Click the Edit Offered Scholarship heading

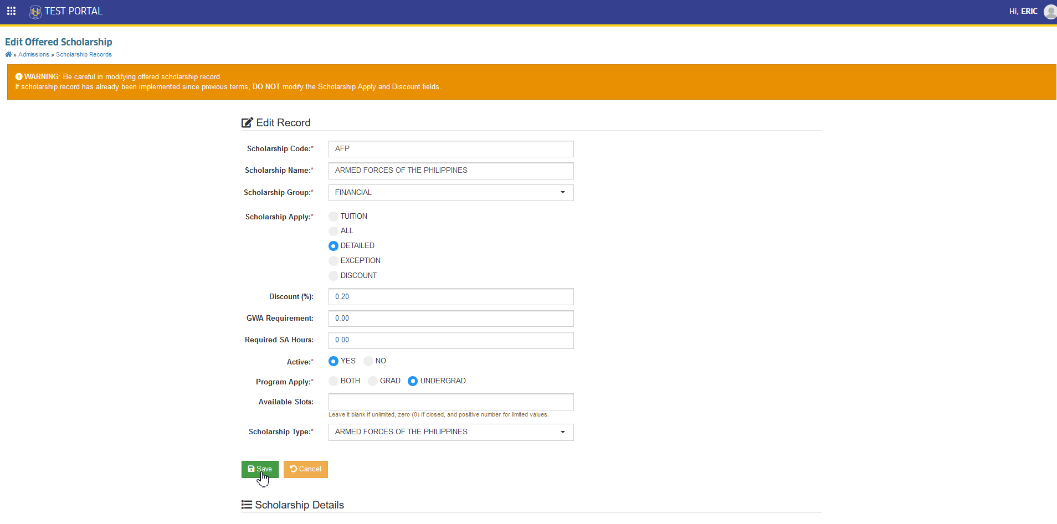(59, 42)
